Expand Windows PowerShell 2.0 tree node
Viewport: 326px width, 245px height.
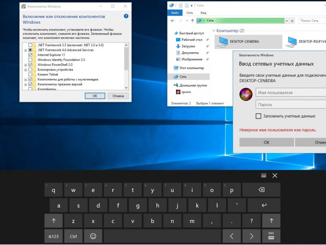(26, 65)
